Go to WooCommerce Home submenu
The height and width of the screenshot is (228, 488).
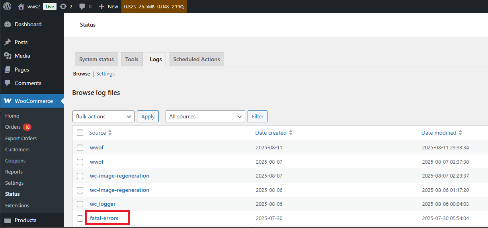[x=12, y=116]
